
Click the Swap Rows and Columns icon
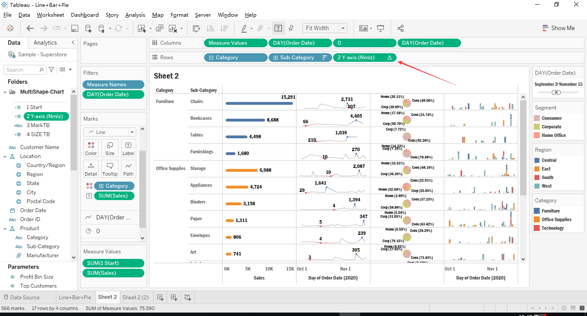tap(196, 28)
